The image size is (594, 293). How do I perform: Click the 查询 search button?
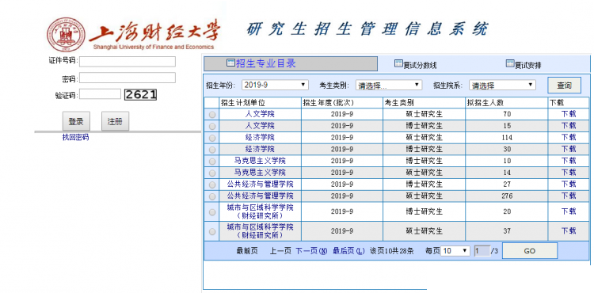click(564, 86)
